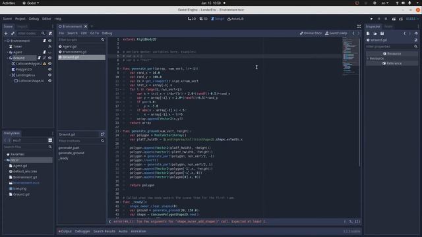Add a new node with plus icon
This screenshot has height=237, width=422.
[6, 34]
